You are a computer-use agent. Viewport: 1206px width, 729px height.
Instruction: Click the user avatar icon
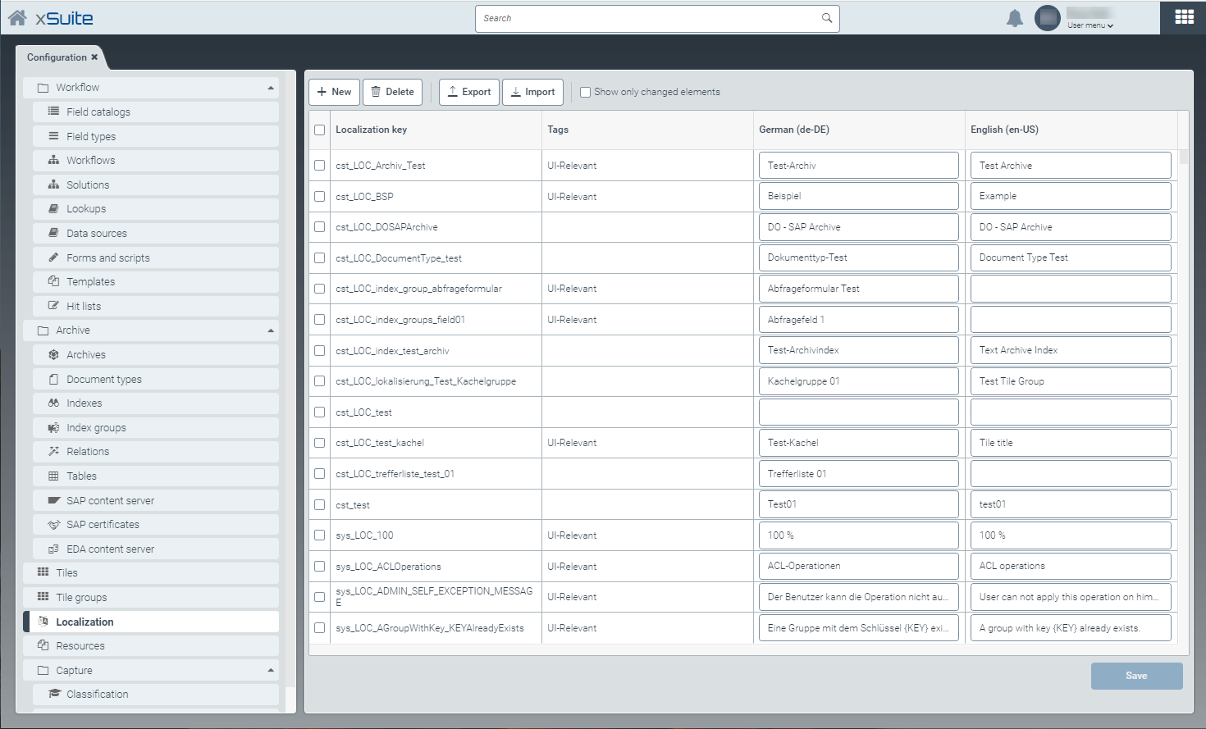click(x=1048, y=18)
